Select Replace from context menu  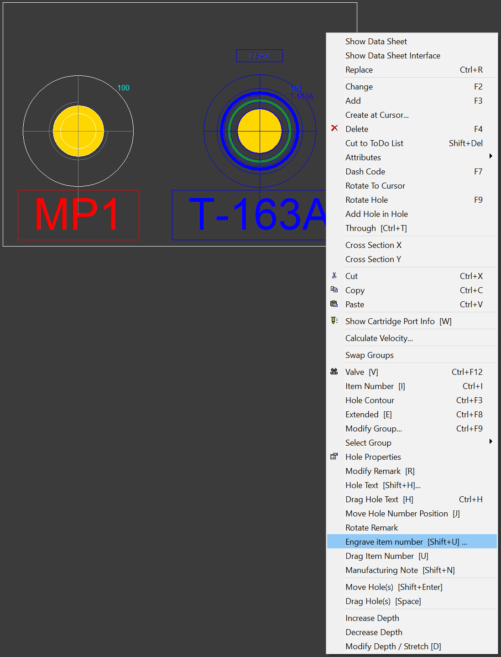pyautogui.click(x=412, y=70)
